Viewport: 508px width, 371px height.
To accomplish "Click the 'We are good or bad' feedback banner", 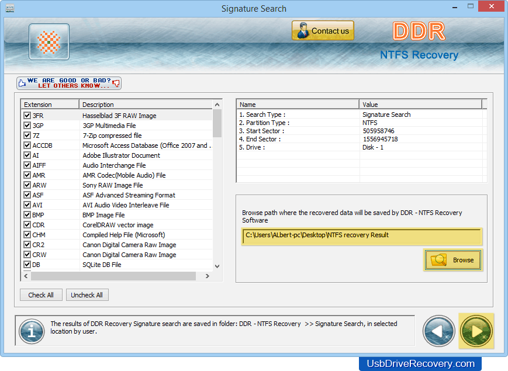I will click(69, 83).
